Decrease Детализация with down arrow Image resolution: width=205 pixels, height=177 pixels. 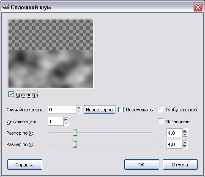point(66,123)
